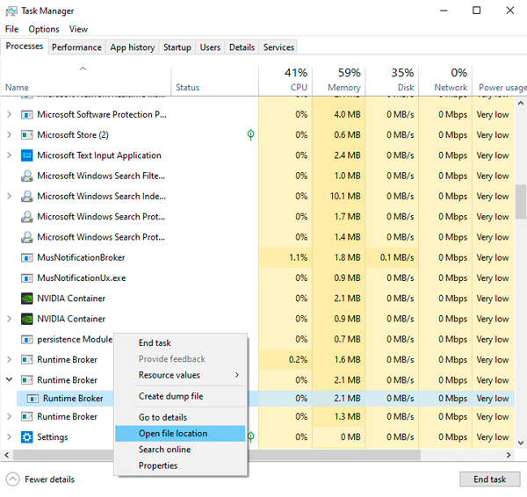This screenshot has width=527, height=497.
Task: Click the vertical scrollbar of process list
Action: (x=521, y=200)
